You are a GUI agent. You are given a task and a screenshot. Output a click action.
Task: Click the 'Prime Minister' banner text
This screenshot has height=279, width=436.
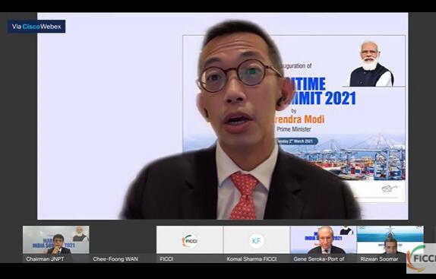[x=294, y=129]
